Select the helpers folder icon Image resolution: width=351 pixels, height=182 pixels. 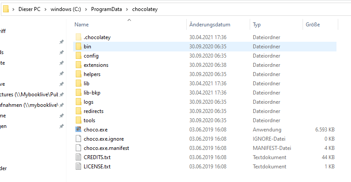point(78,74)
